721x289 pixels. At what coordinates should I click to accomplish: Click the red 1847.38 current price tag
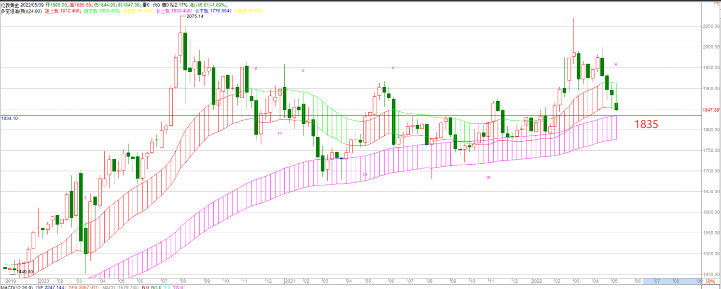point(711,110)
